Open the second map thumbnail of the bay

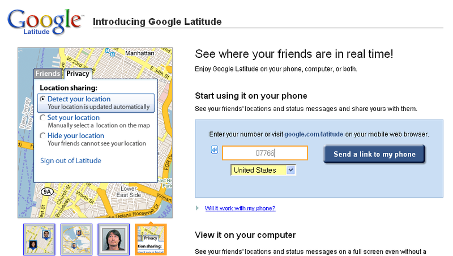(x=76, y=239)
